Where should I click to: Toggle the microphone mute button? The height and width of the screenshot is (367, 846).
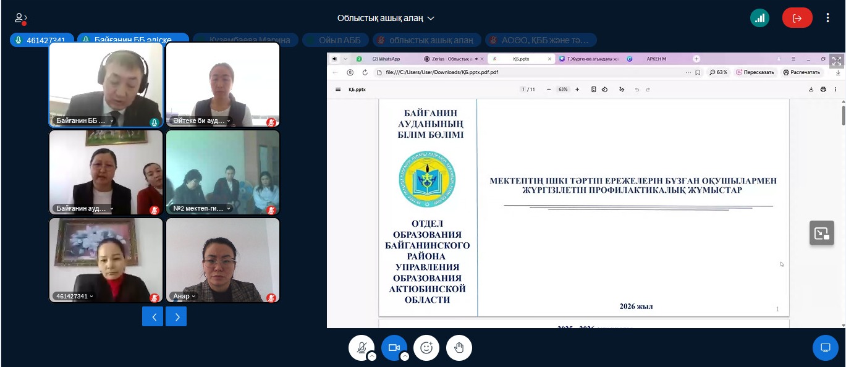pyautogui.click(x=360, y=348)
